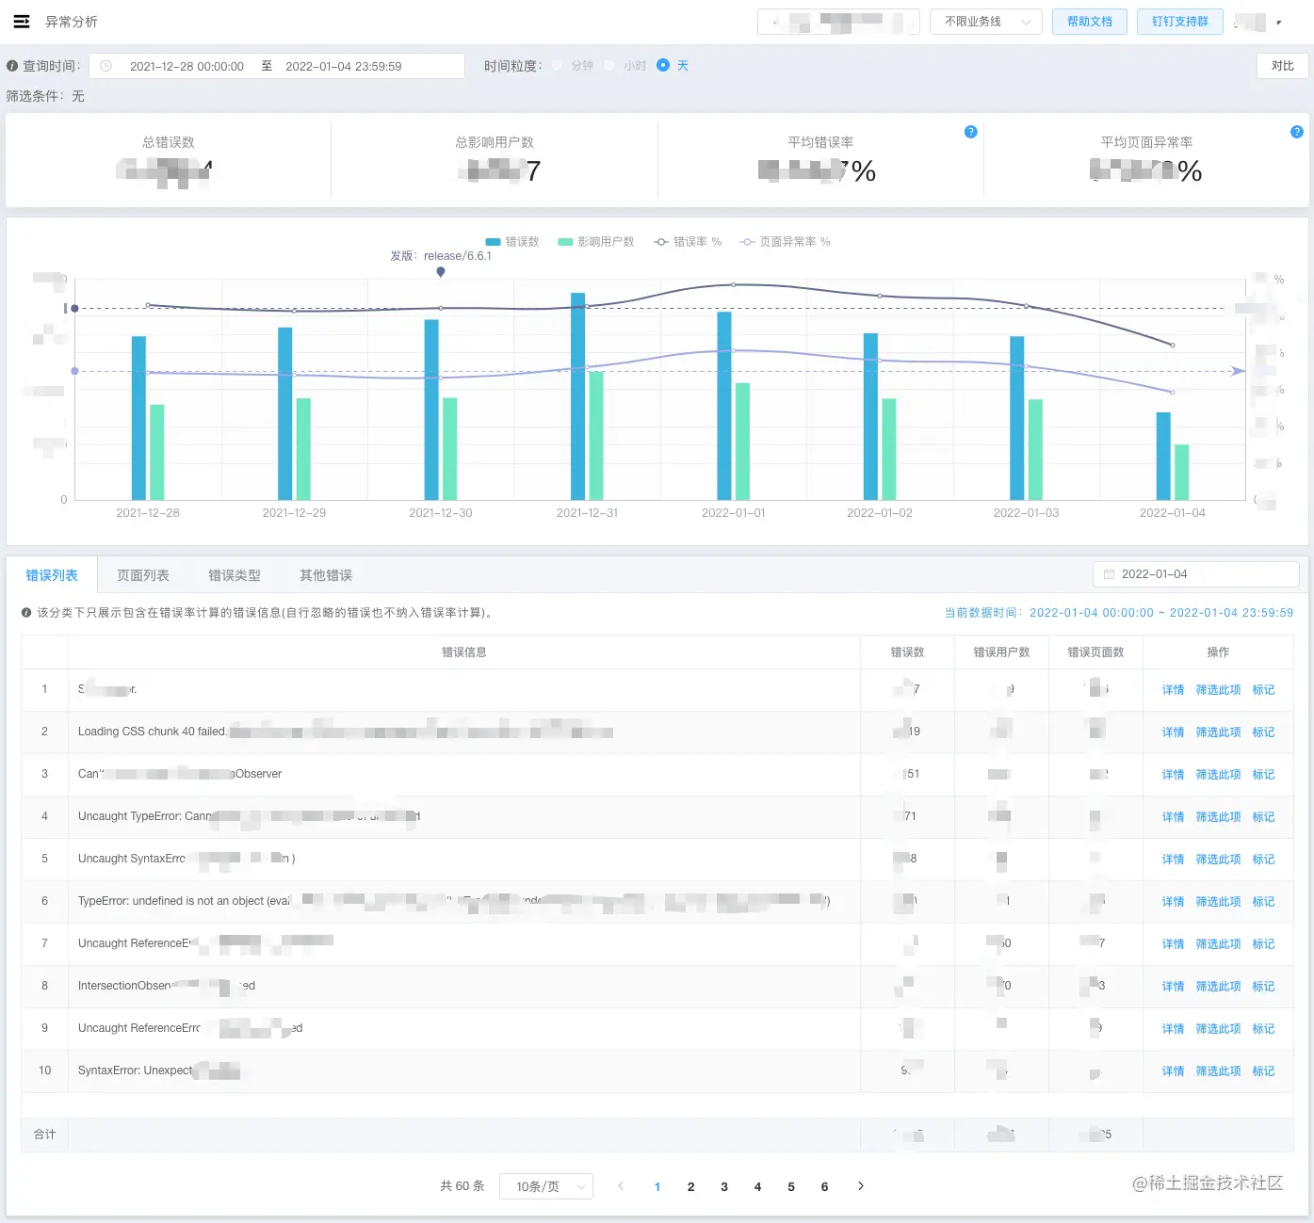Toggle the 页面异常率 % legend series
The width and height of the screenshot is (1314, 1223).
click(x=785, y=242)
